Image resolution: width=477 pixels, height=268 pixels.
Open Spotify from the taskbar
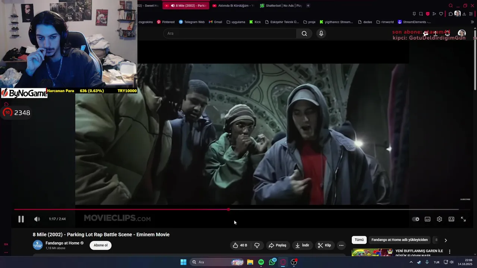click(261, 262)
